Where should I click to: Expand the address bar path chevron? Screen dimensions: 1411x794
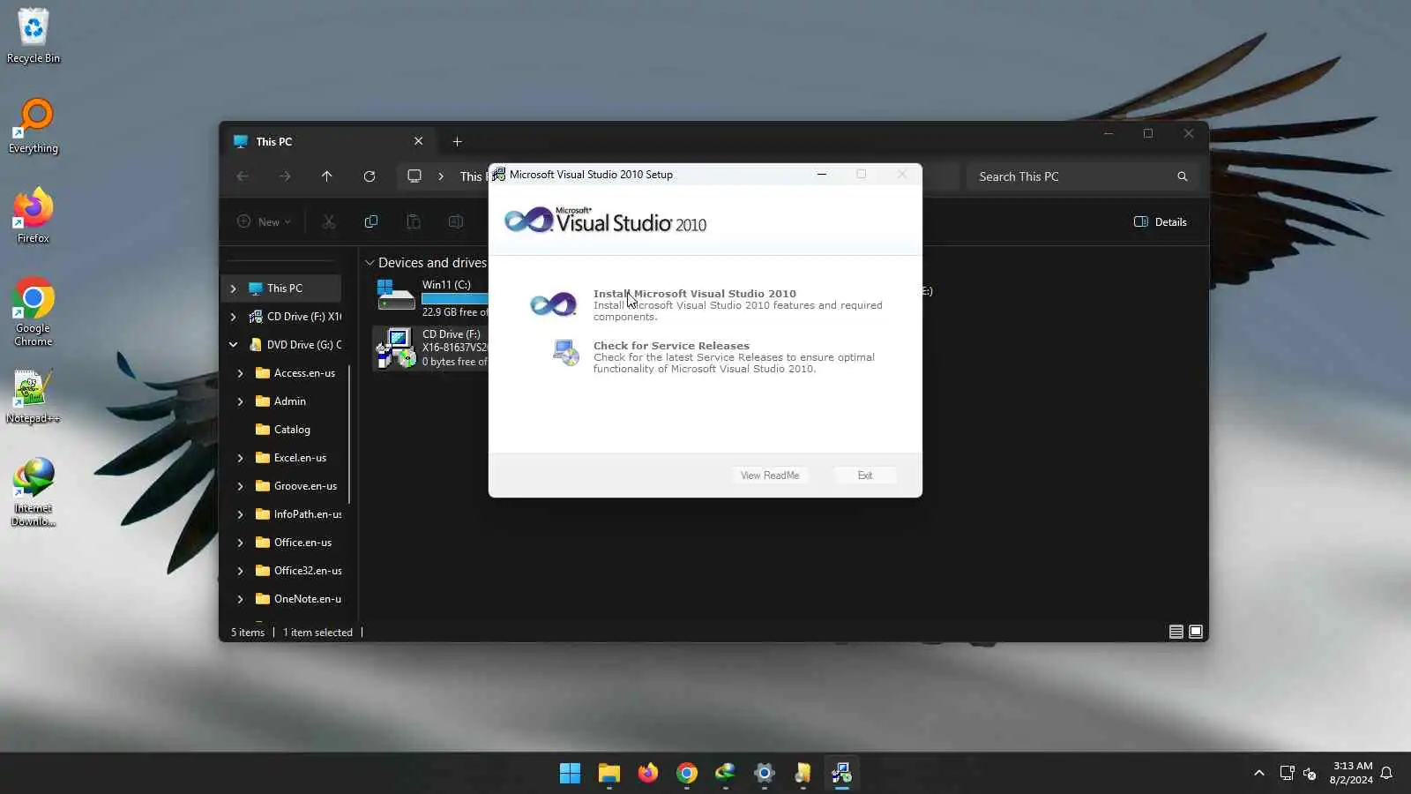click(x=441, y=176)
